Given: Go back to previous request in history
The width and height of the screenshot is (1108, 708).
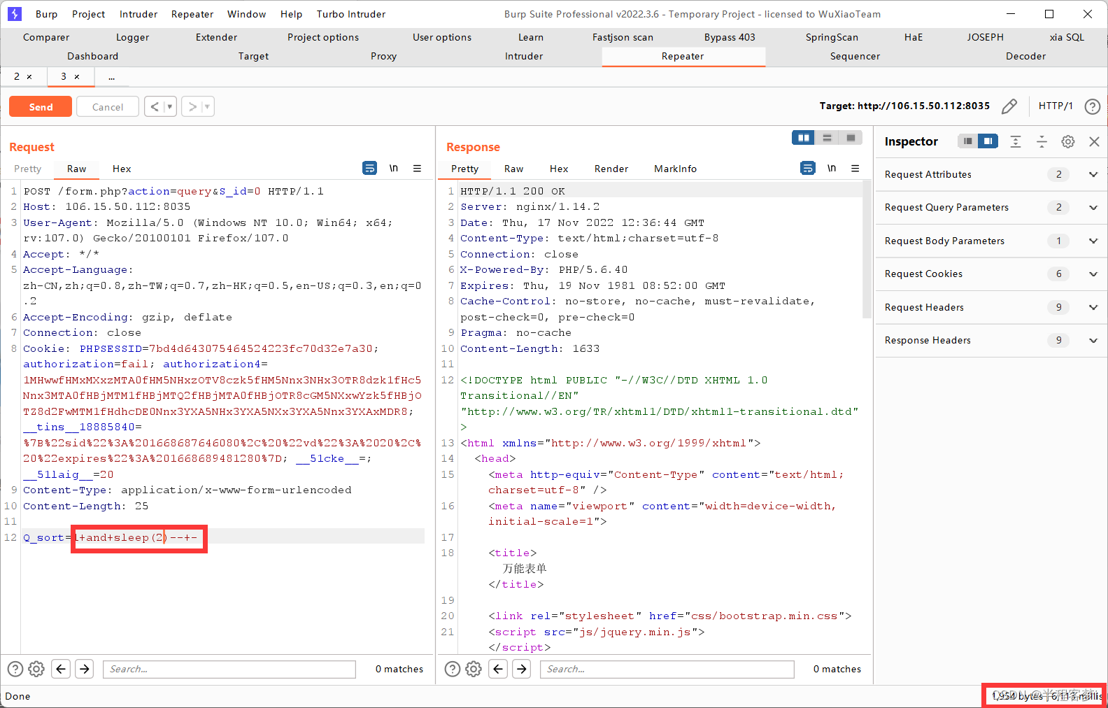Looking at the screenshot, I should click(x=155, y=106).
